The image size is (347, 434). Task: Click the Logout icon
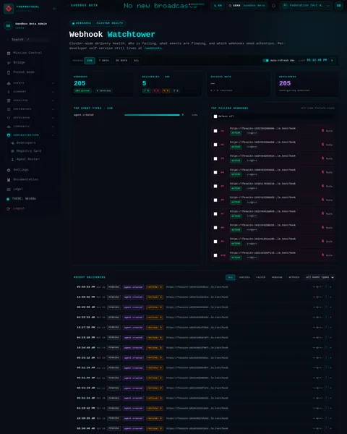[9, 208]
